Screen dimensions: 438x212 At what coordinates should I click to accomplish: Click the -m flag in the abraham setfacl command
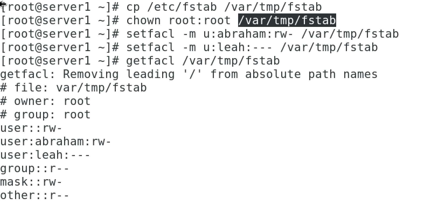pyautogui.click(x=189, y=34)
